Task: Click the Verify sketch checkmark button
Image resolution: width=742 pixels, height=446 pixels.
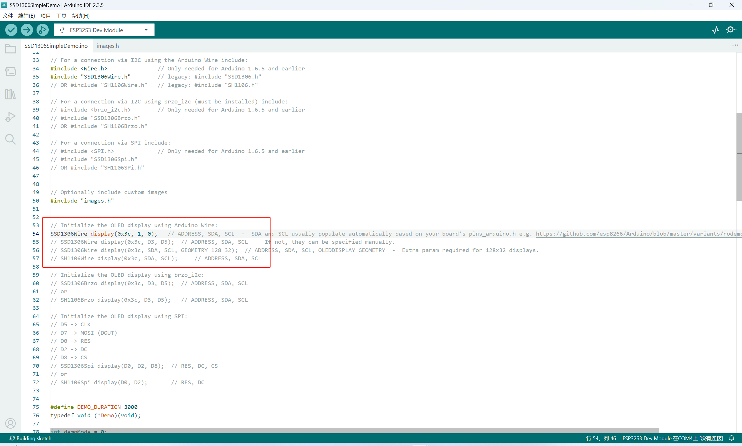Action: (11, 30)
